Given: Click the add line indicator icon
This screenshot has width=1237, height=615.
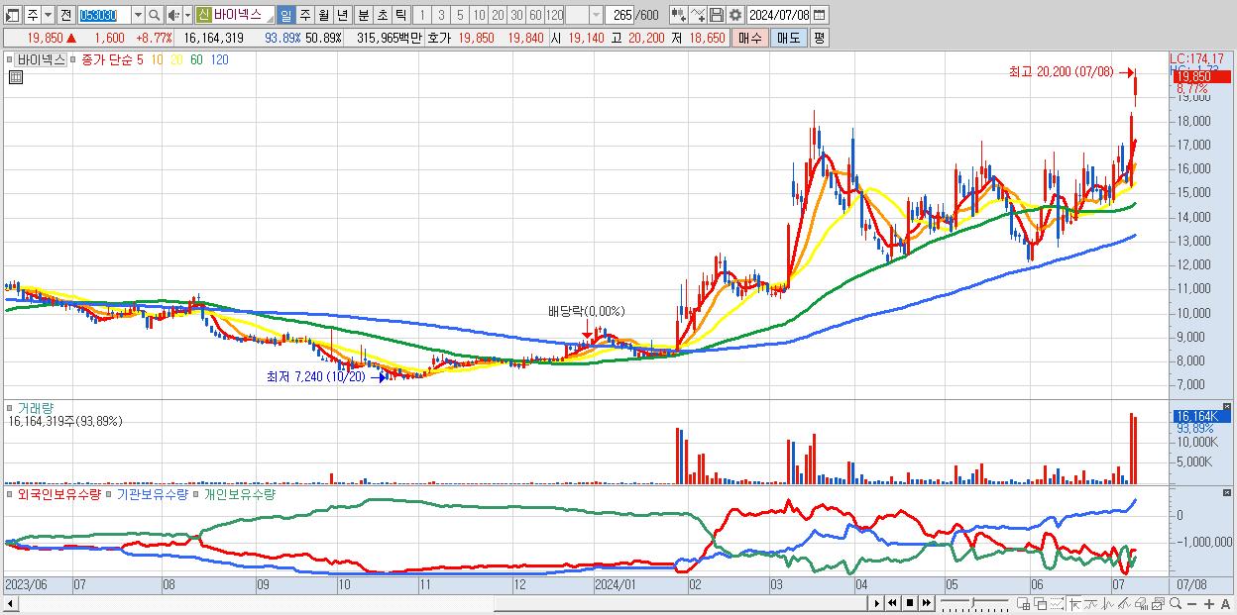Looking at the screenshot, I should 698,15.
